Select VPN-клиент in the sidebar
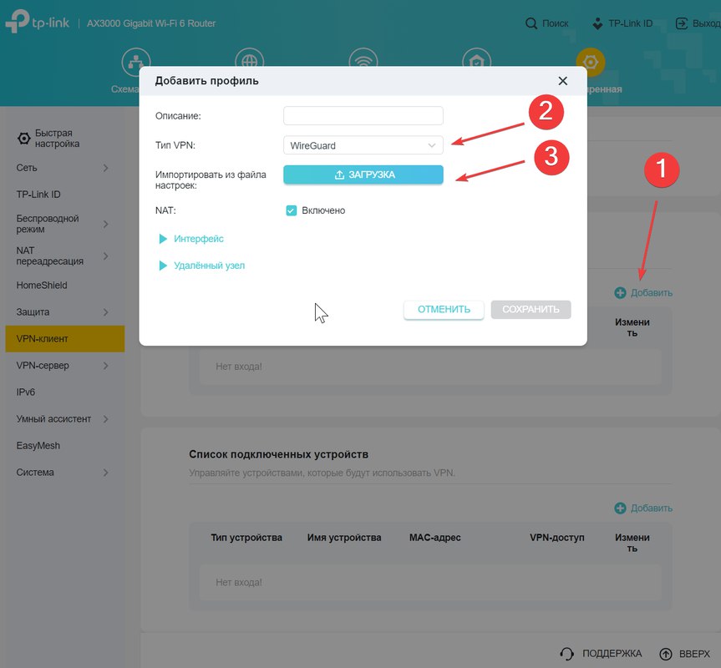The image size is (721, 668). (65, 339)
